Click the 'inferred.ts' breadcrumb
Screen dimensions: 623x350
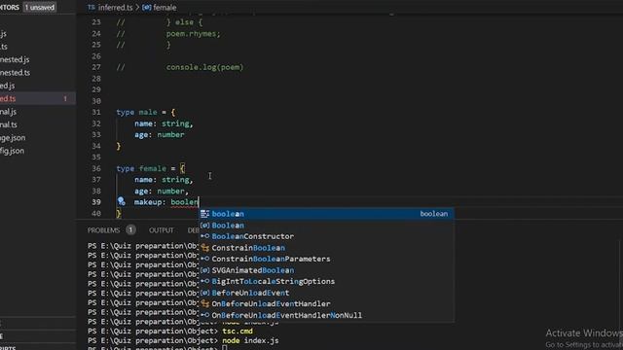point(115,8)
